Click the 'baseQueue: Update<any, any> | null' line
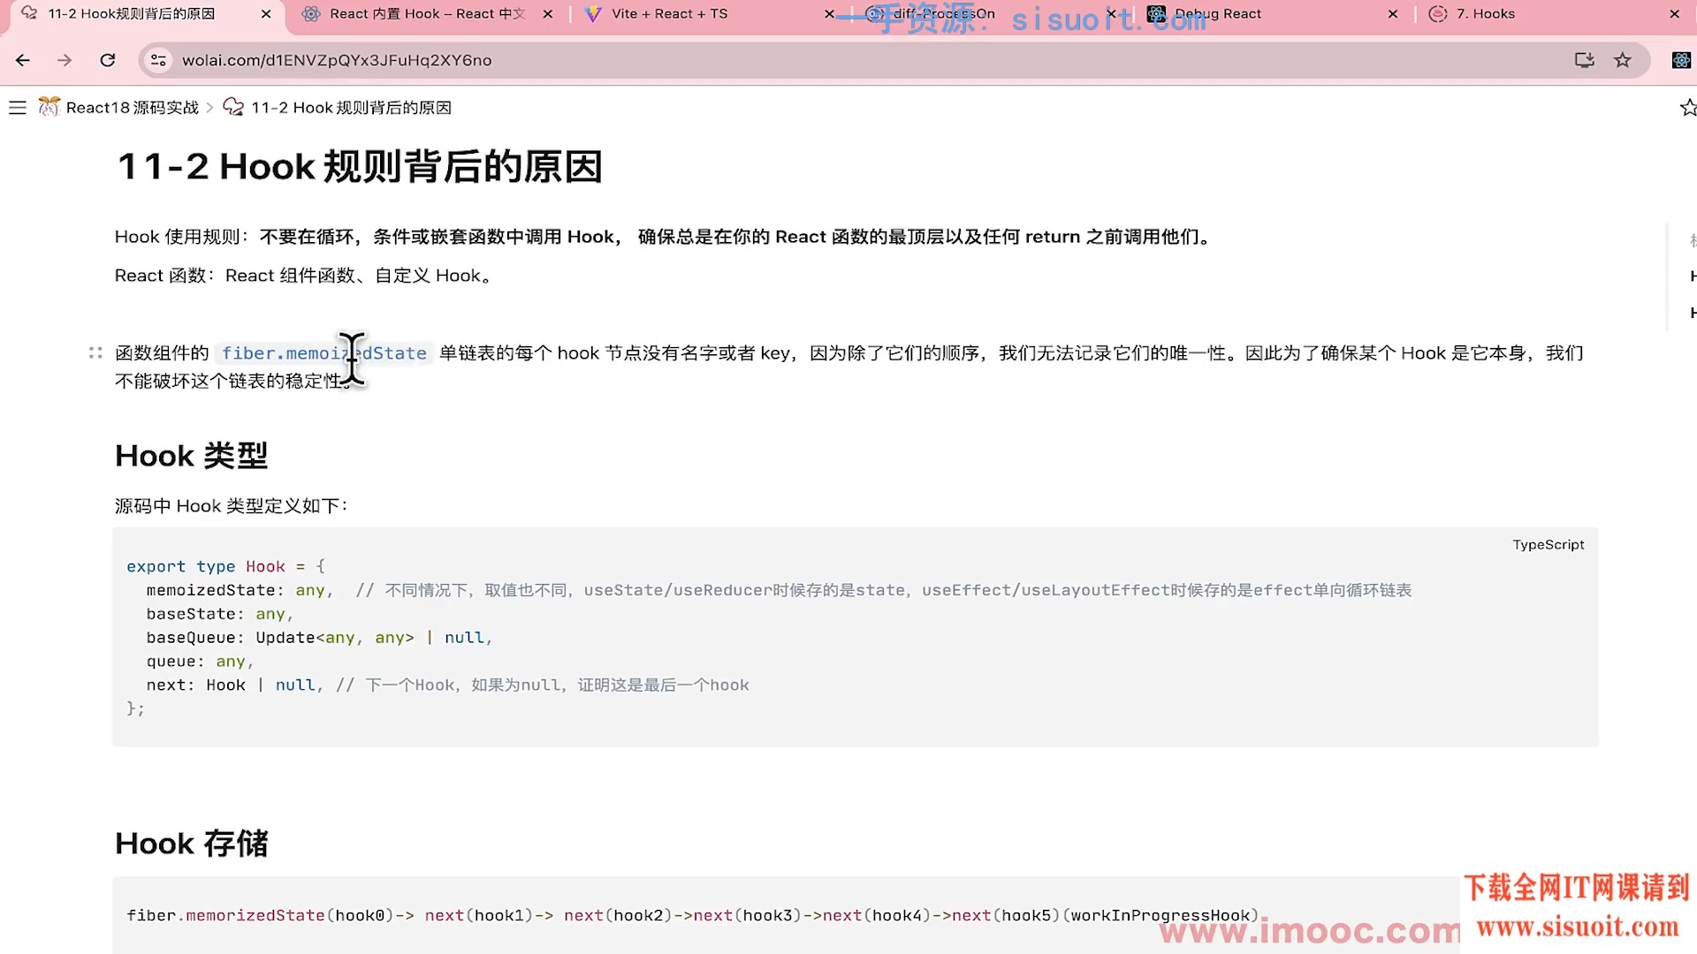1697x954 pixels. (x=319, y=638)
